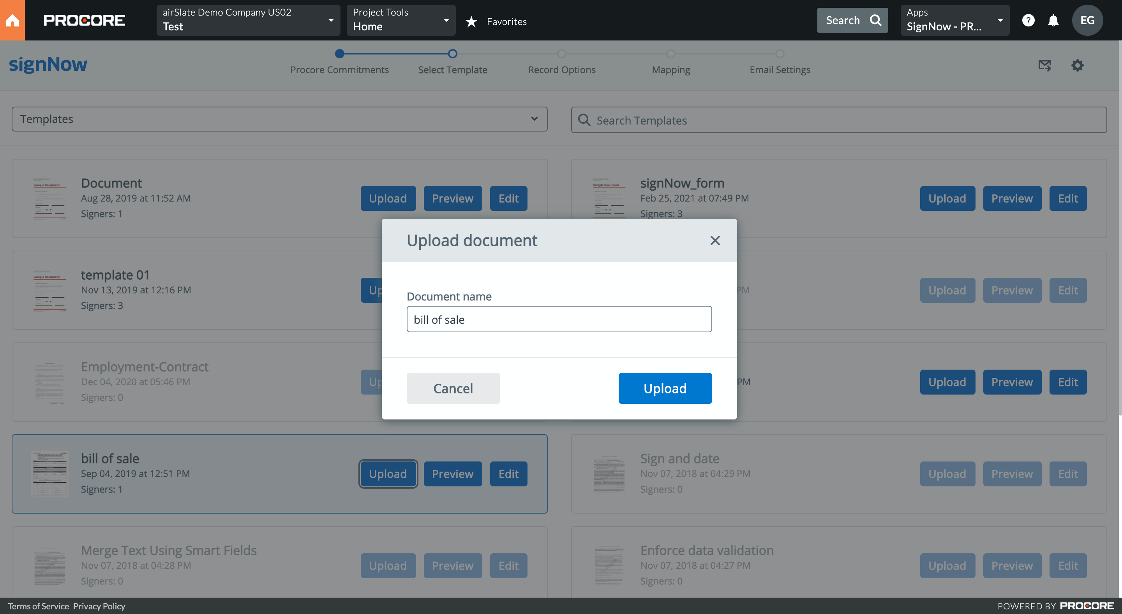Edit the signNow_form template

click(1067, 198)
